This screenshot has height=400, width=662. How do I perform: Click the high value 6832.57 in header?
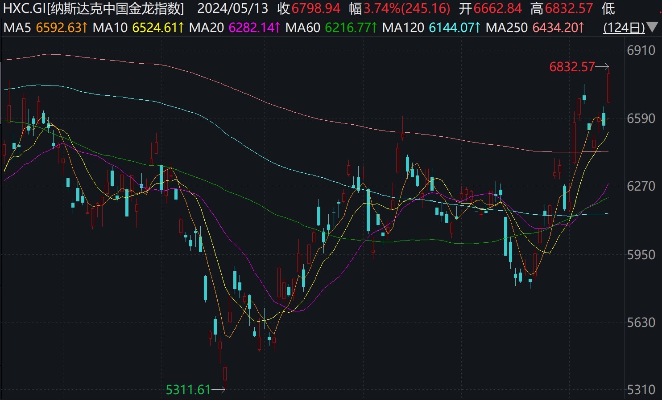click(x=569, y=8)
